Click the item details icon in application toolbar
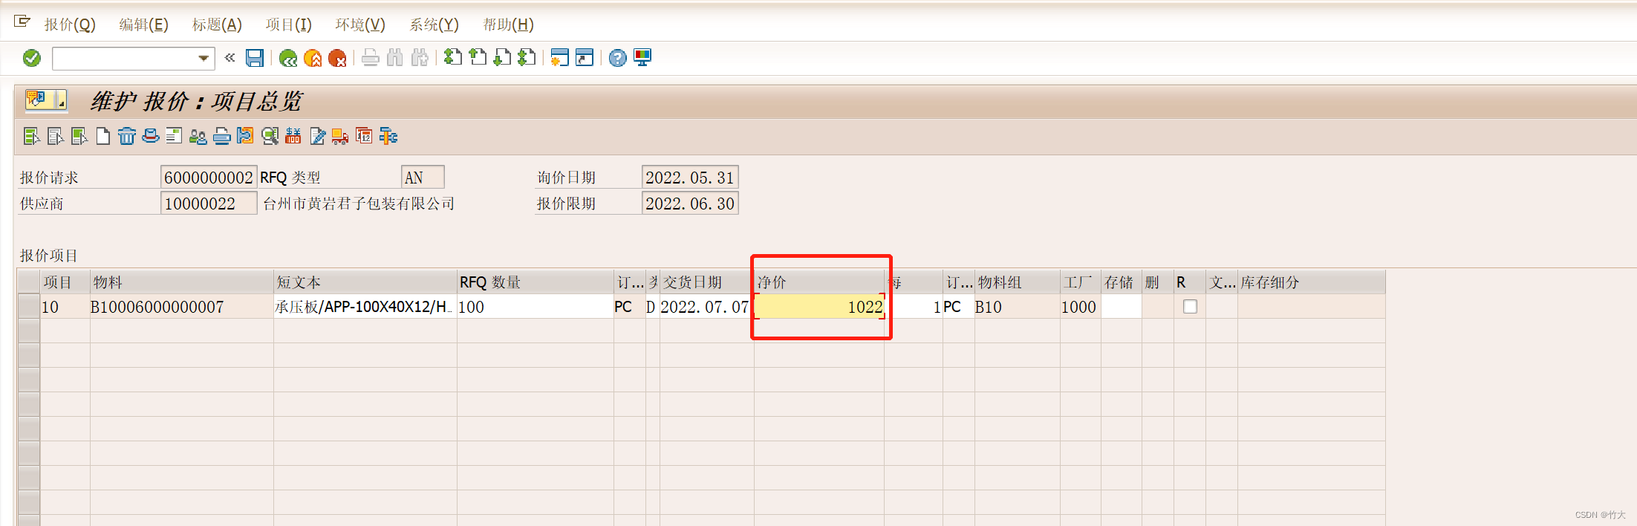 tap(31, 136)
